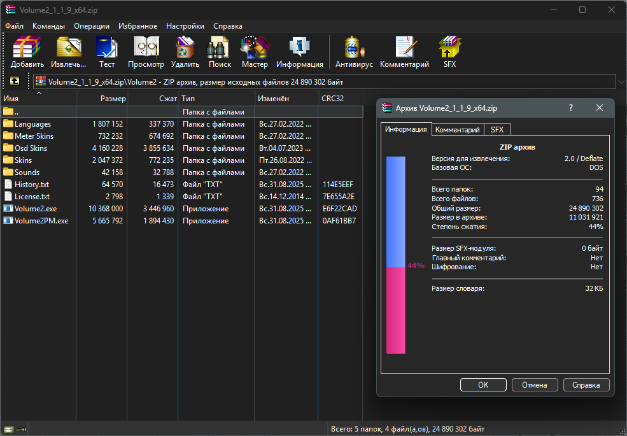Confirm the archive dialog with OK
Viewport: 627px width, 436px height.
click(483, 385)
